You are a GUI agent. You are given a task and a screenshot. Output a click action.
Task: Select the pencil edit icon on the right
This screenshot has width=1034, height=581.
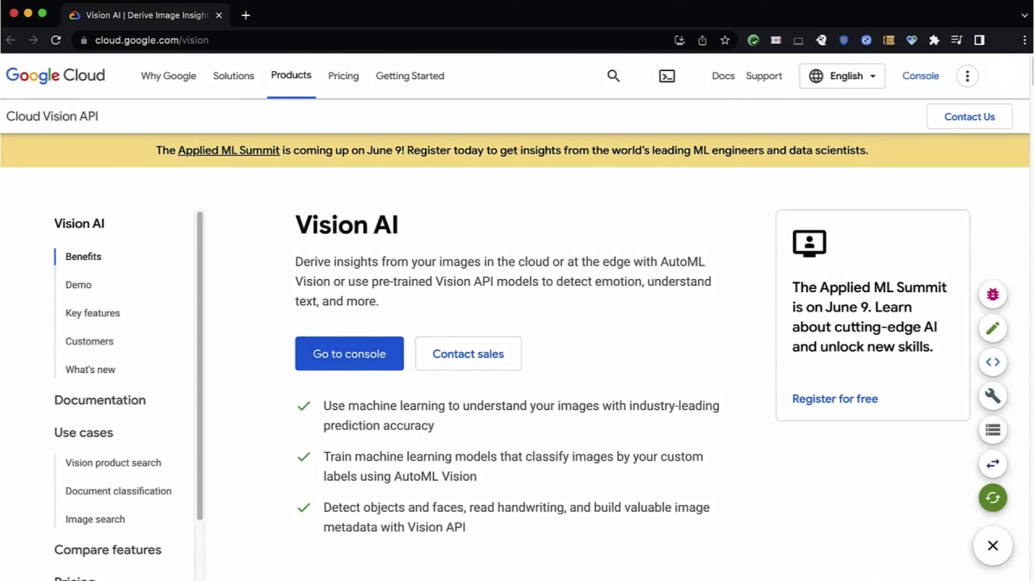click(993, 328)
